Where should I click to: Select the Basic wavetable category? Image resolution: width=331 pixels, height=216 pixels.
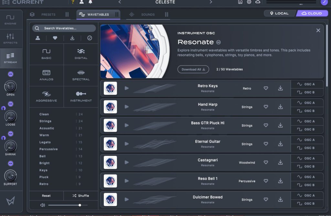[x=46, y=54]
